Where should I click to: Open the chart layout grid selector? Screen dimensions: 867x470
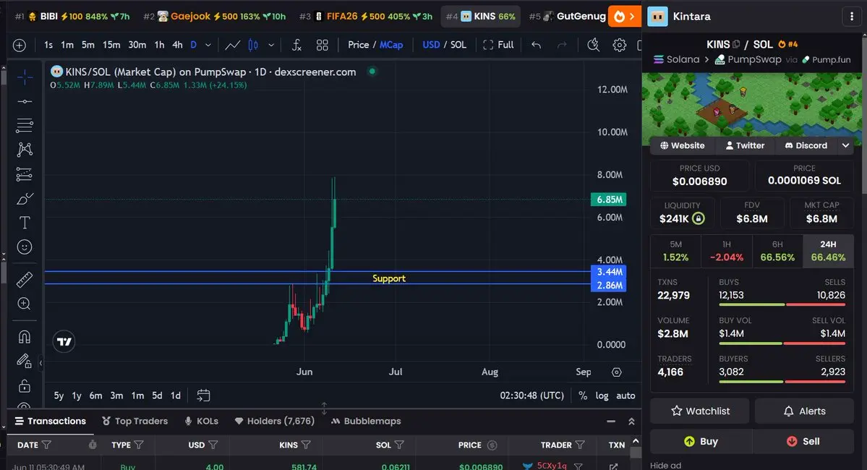point(322,45)
